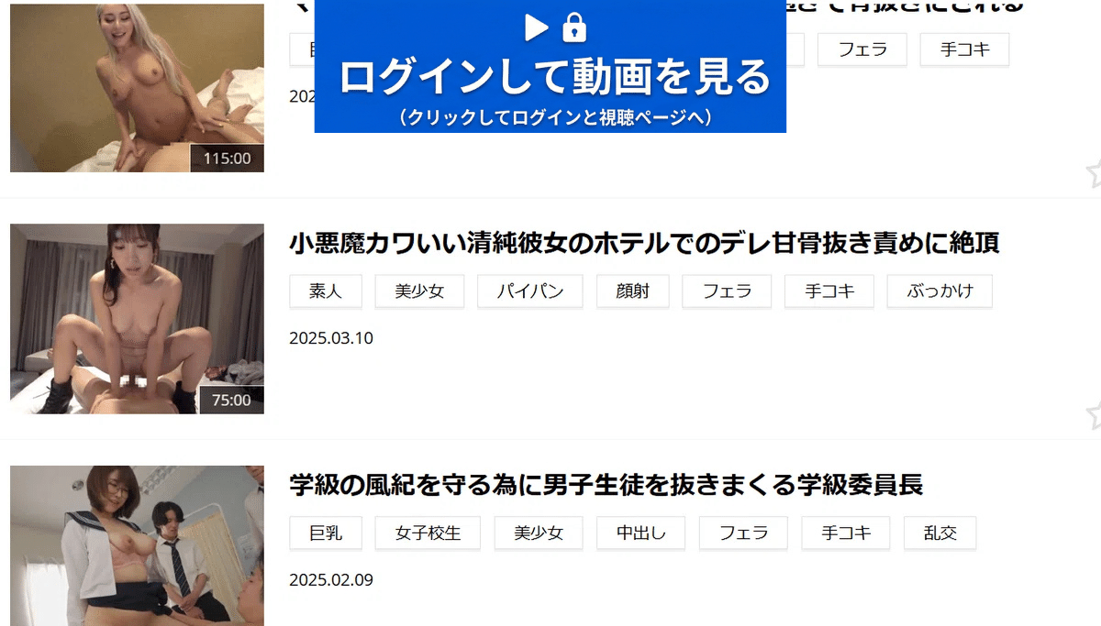This screenshot has height=626, width=1101.
Task: Select the 顔射 tag
Action: pos(633,291)
